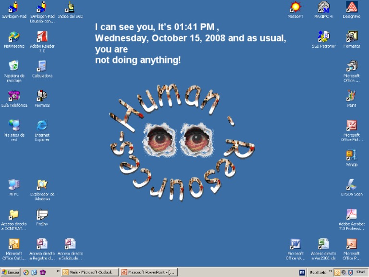This screenshot has width=369, height=277.
Task: Switch to Mails - Microsoft Outlook window
Action: 90,272
